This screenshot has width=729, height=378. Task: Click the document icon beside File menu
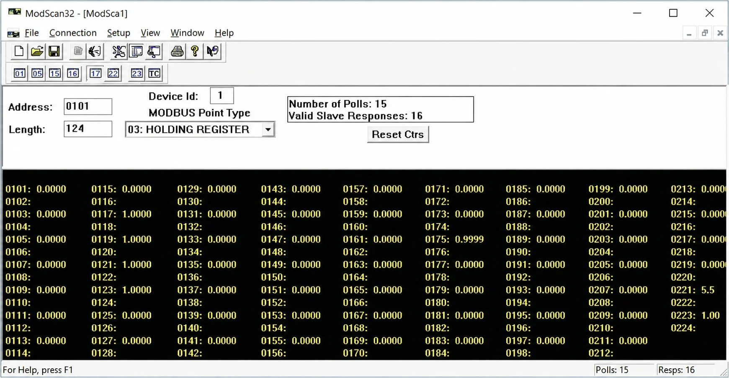(x=13, y=33)
